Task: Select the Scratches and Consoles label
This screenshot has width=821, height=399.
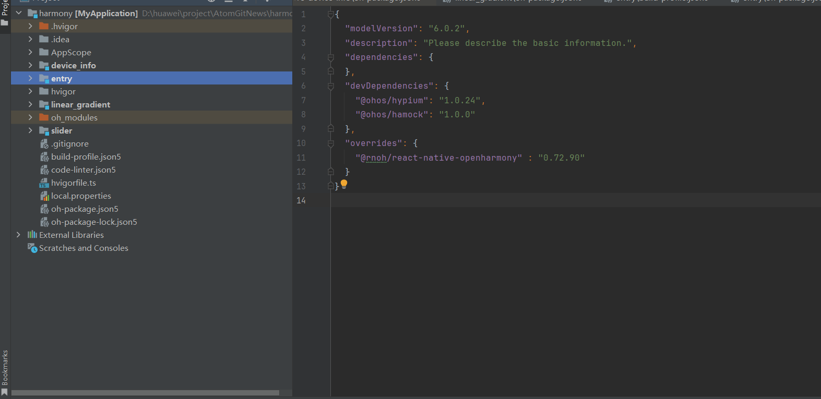Action: [x=84, y=248]
